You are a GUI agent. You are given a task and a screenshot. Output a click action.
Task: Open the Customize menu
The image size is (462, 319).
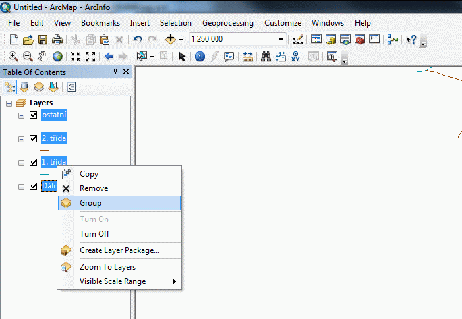(x=283, y=23)
